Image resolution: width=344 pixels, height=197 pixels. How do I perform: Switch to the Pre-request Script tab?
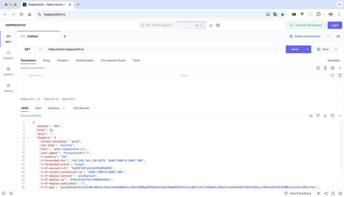click(113, 60)
